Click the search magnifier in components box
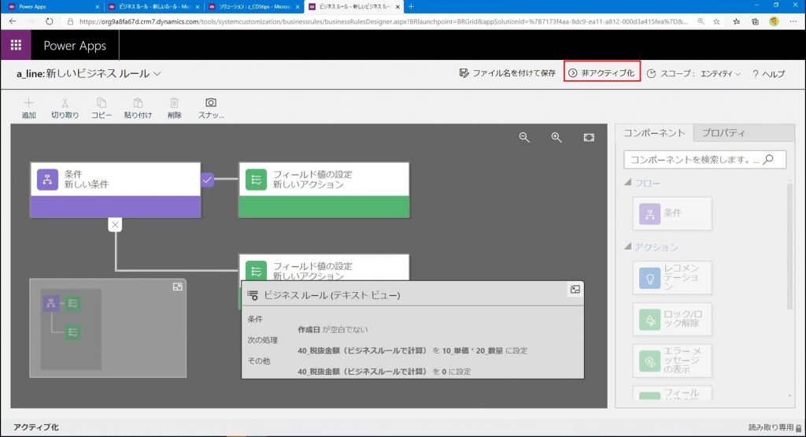The height and width of the screenshot is (437, 806). [x=768, y=159]
